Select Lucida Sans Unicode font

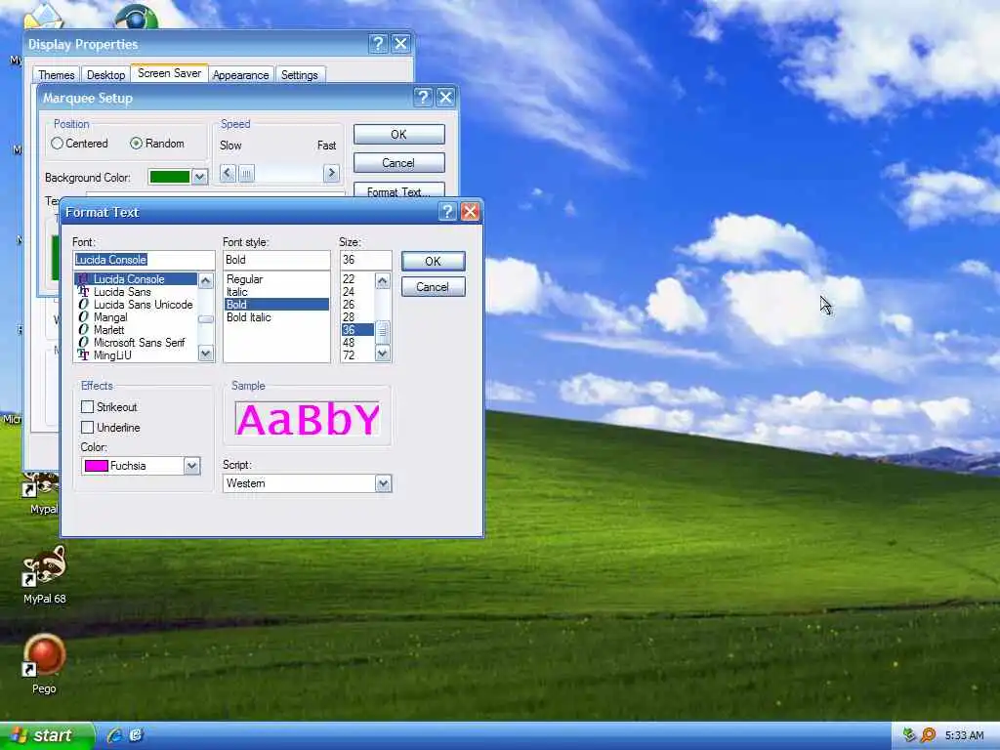pyautogui.click(x=136, y=305)
